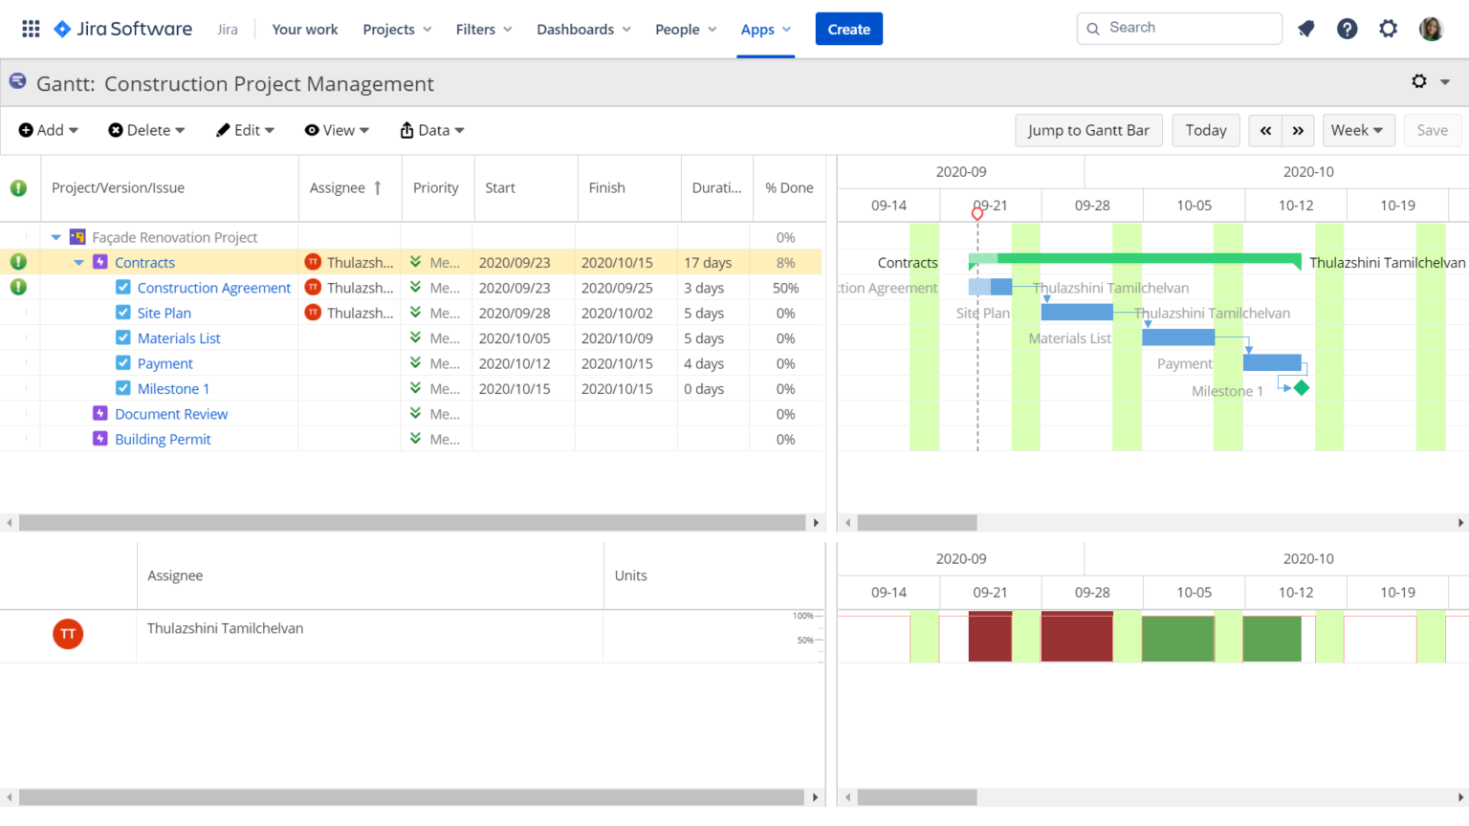Click the Milestone 1 task type icon
1469x826 pixels.
(x=122, y=388)
